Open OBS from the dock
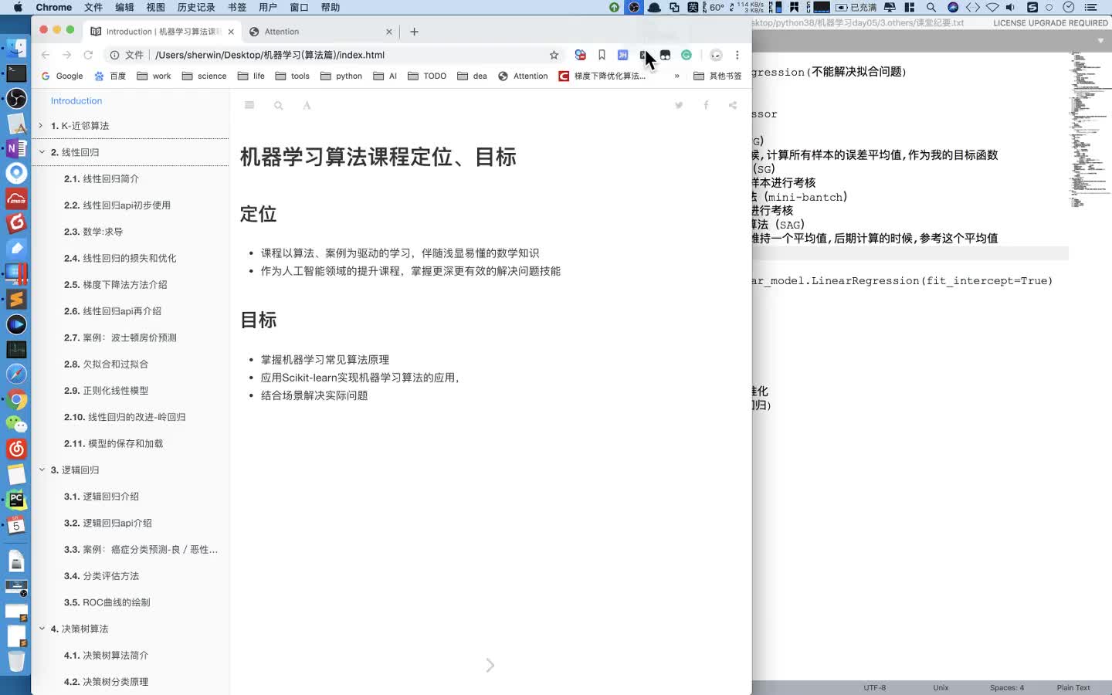The image size is (1112, 695). pyautogui.click(x=16, y=98)
